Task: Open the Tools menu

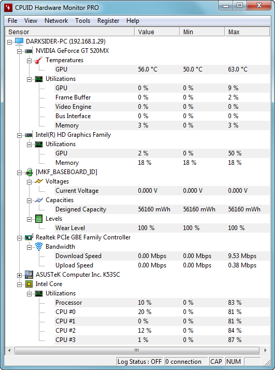Action: click(x=82, y=21)
